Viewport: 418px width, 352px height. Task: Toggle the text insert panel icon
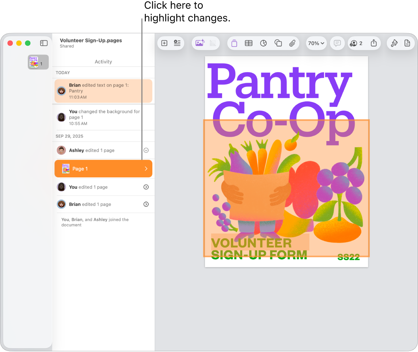(177, 43)
